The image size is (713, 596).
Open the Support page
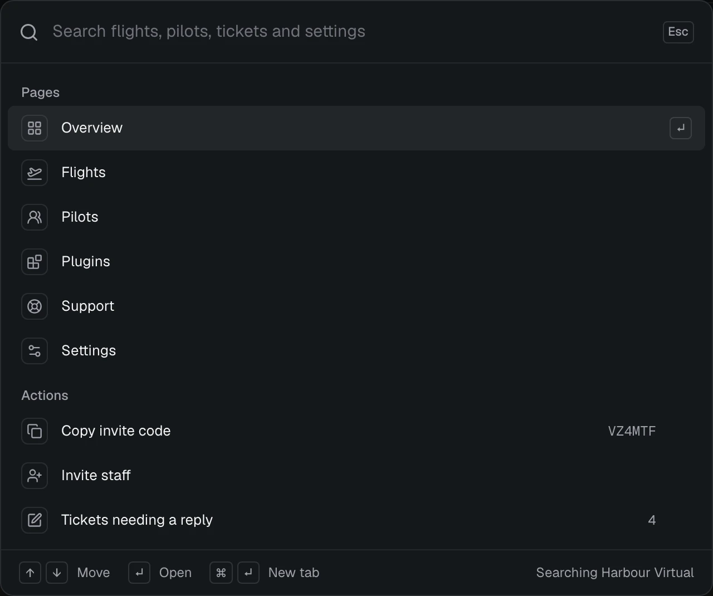tap(356, 306)
